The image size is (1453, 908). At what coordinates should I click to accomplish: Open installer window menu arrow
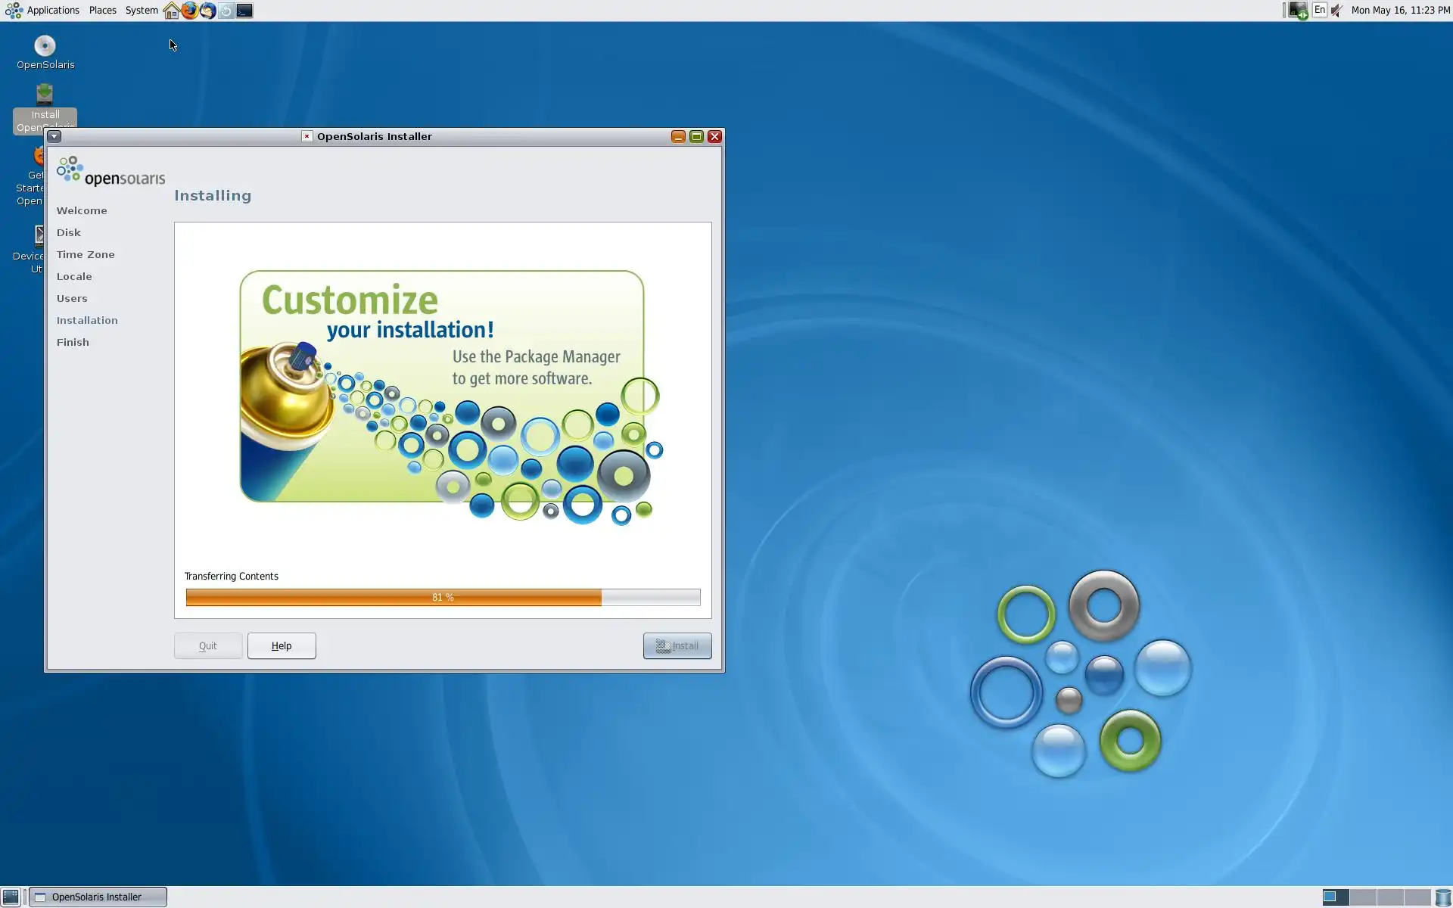54,136
